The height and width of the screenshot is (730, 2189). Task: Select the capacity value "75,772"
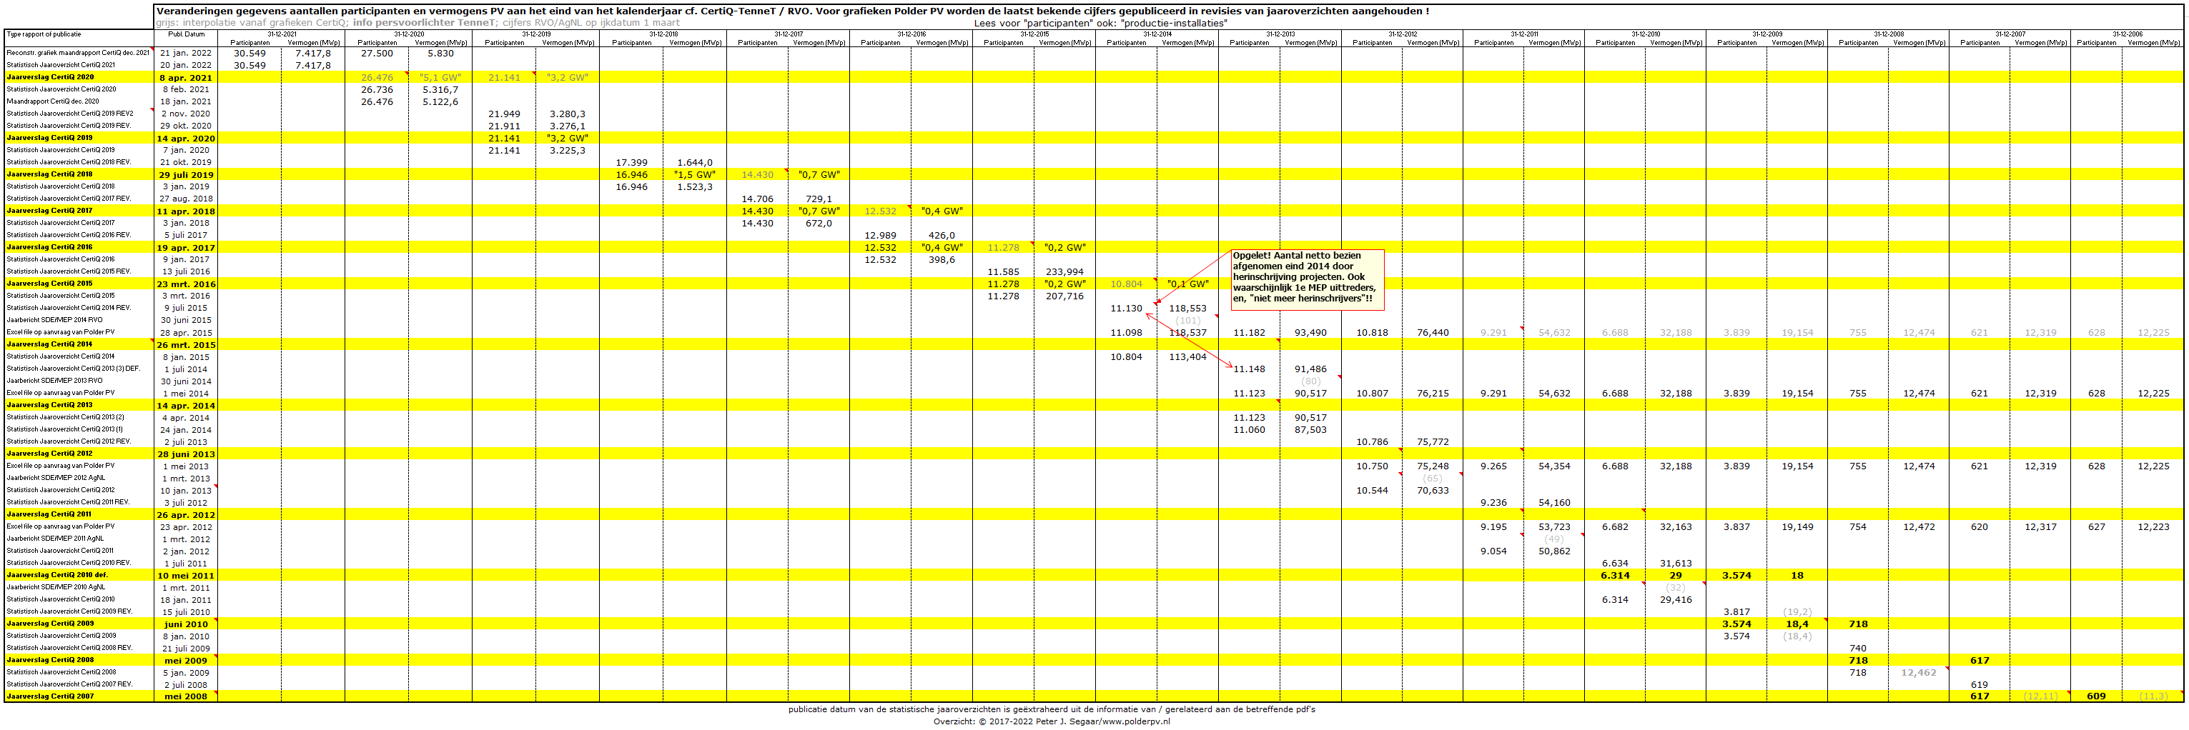point(1433,441)
